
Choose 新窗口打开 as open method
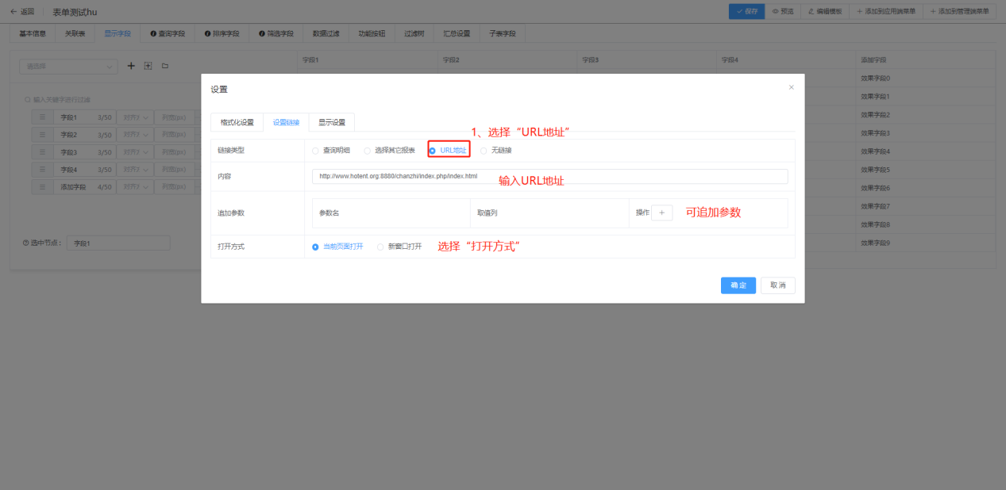click(x=380, y=247)
